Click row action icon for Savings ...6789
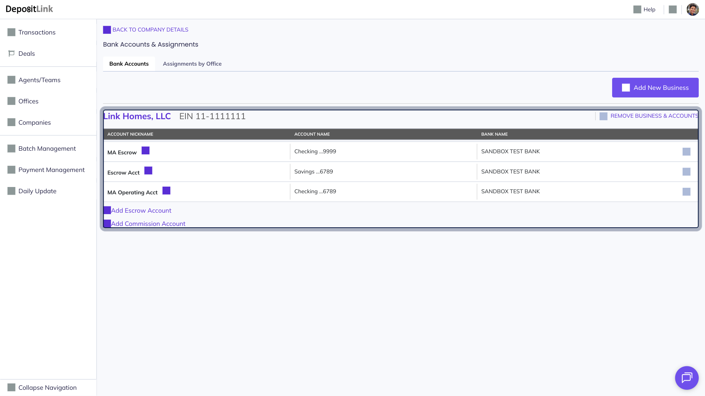 686,172
